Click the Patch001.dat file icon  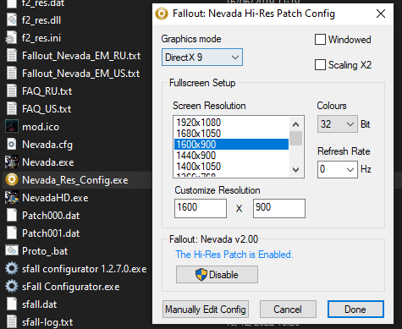12,233
